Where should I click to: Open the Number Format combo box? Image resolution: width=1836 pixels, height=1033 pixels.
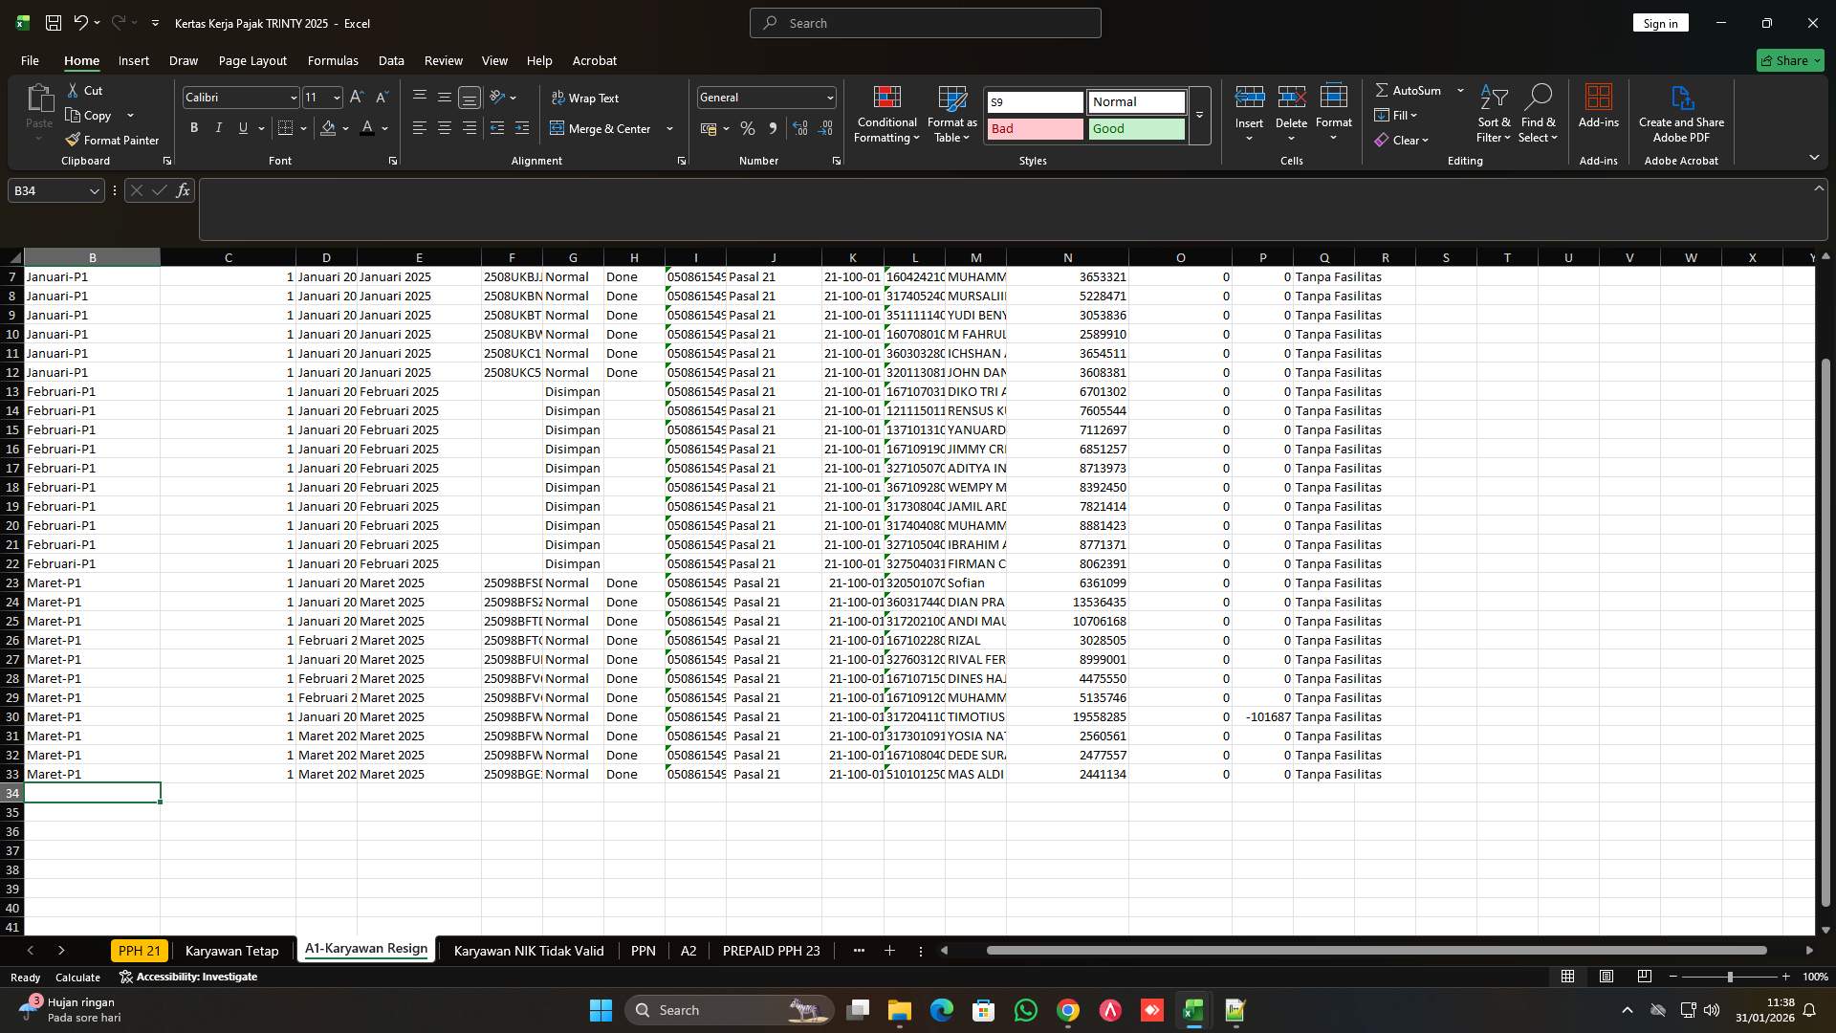click(x=765, y=97)
